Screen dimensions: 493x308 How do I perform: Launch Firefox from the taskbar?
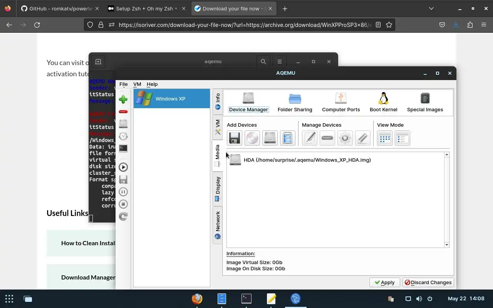(197, 299)
